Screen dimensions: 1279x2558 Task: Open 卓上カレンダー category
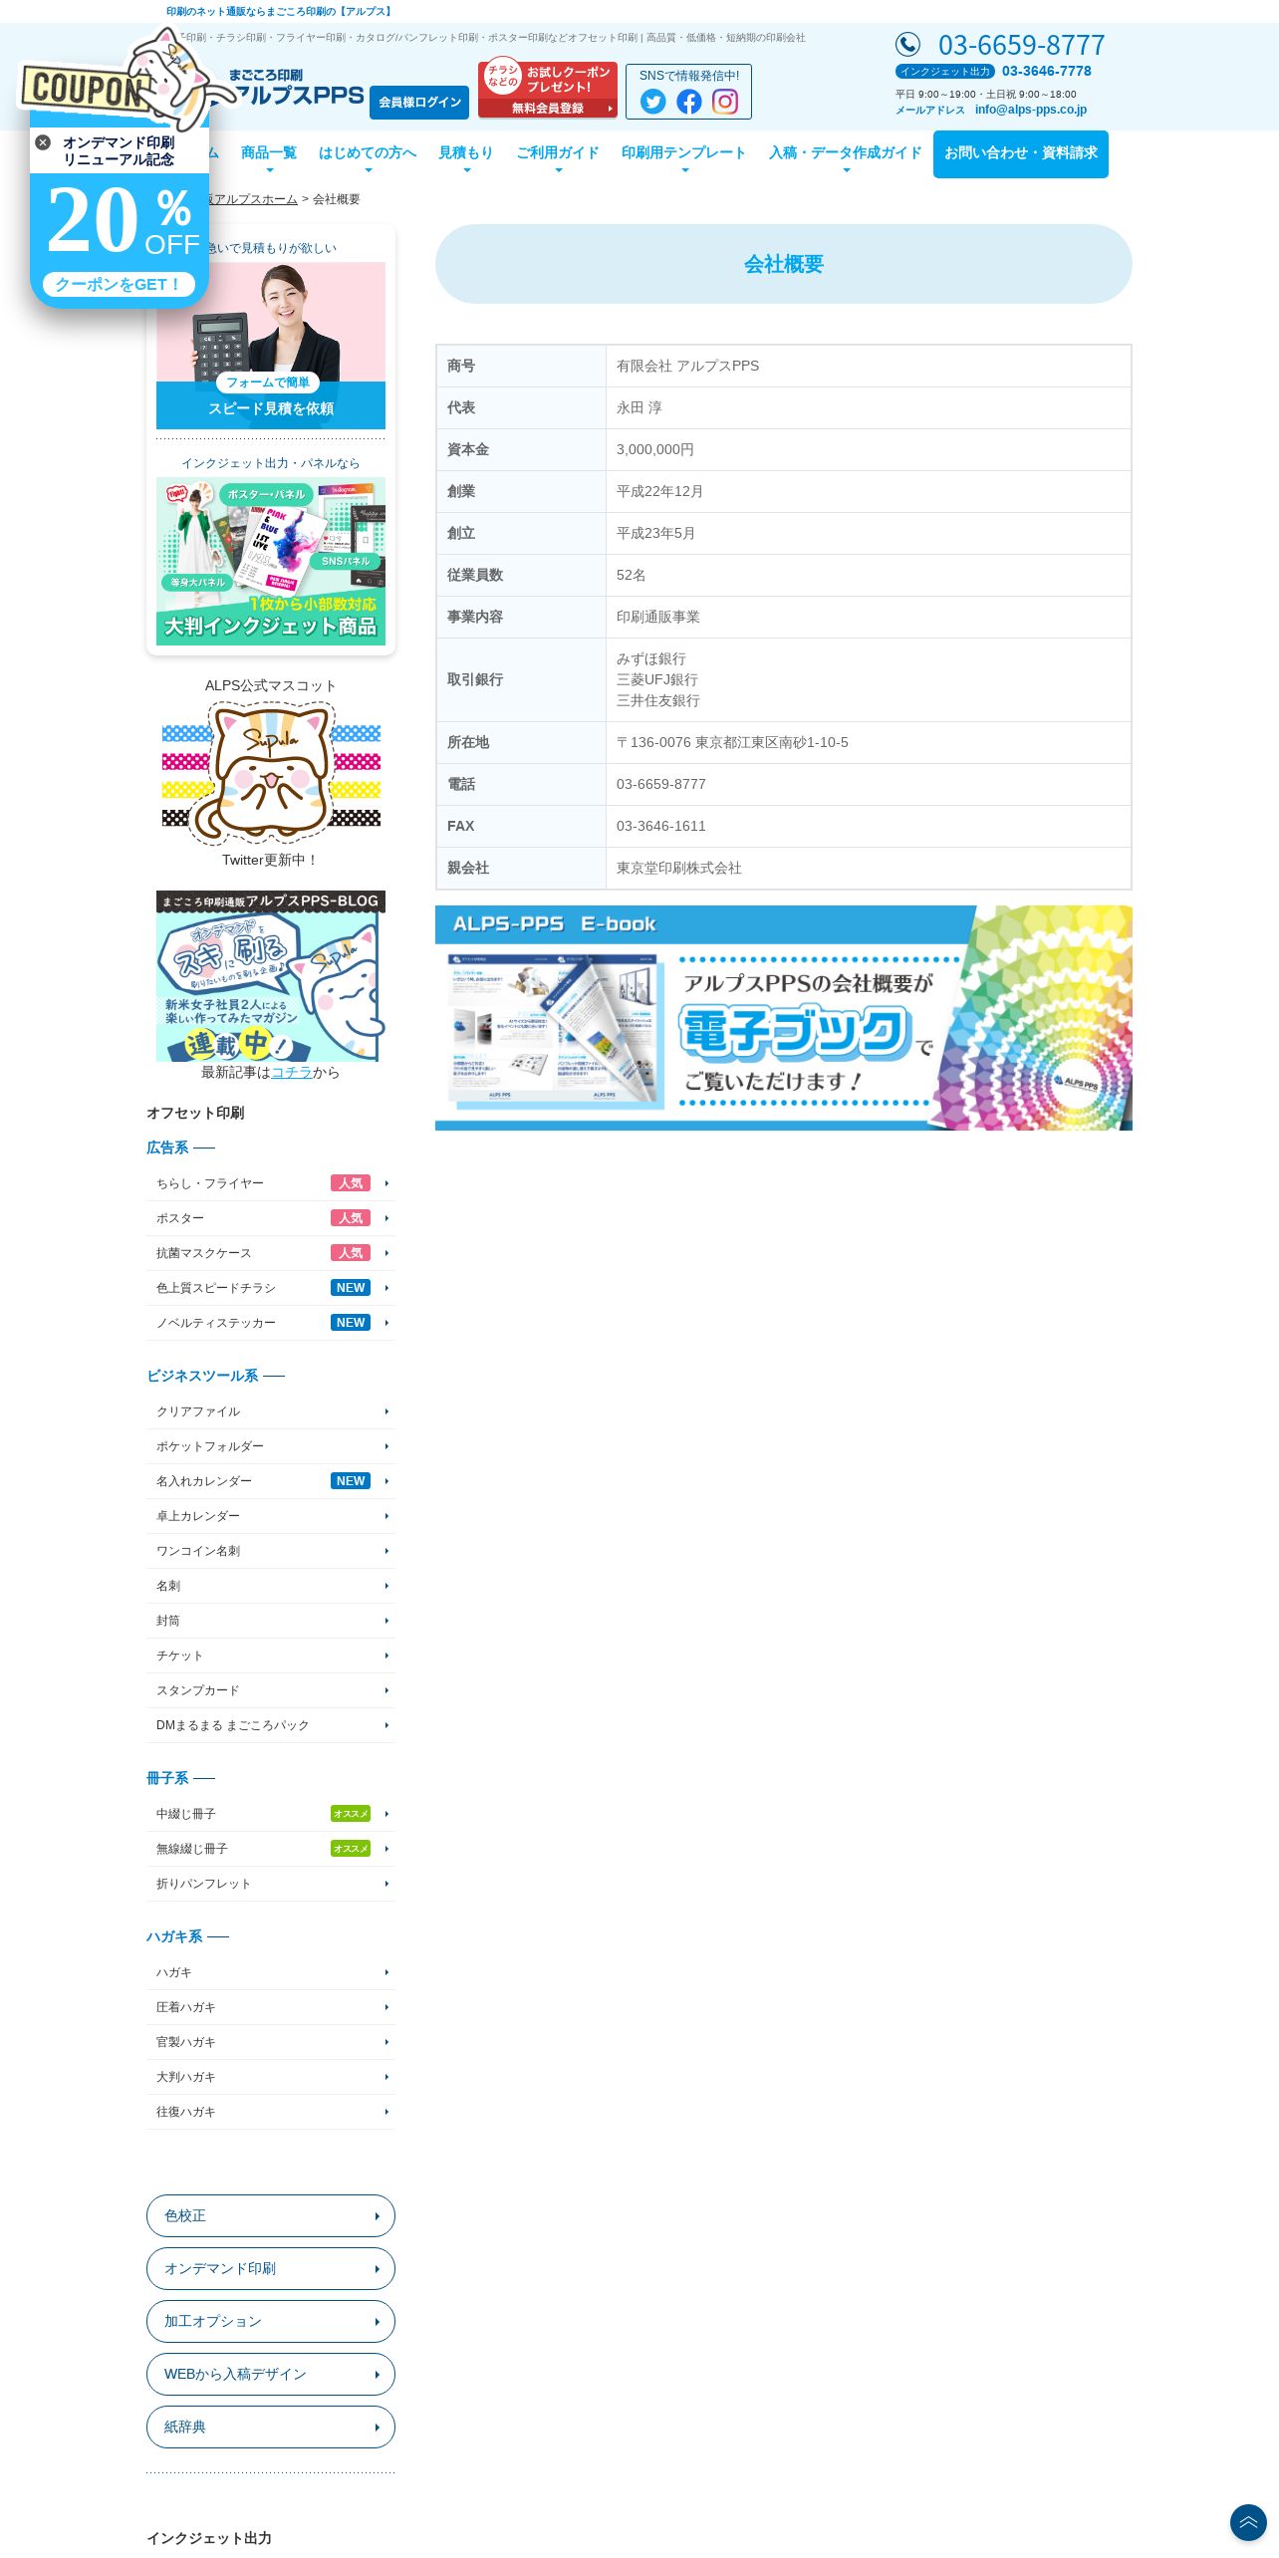coord(271,1516)
